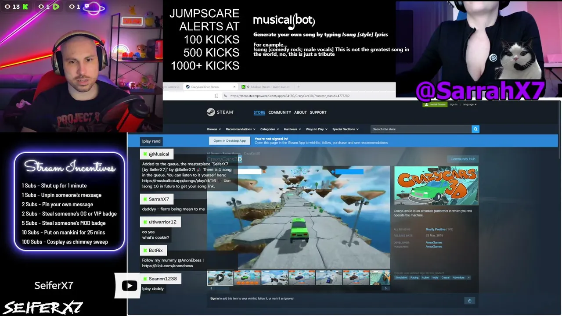Go to the STORE menu
The image size is (562, 316).
coord(259,112)
